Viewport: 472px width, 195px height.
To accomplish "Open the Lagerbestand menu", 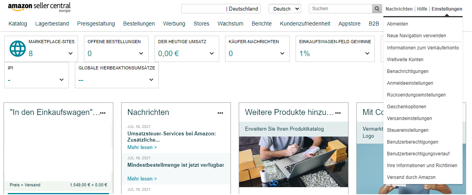I will (x=52, y=24).
